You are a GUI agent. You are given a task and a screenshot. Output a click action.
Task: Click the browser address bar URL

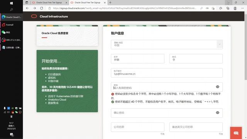pos(124,8)
